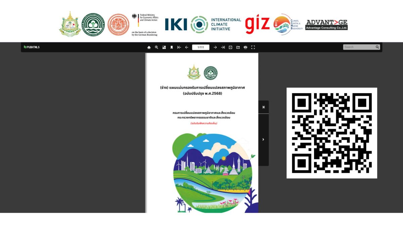The width and height of the screenshot is (403, 227).
Task: Open the PUBHTML5 logo link
Action: 32,47
